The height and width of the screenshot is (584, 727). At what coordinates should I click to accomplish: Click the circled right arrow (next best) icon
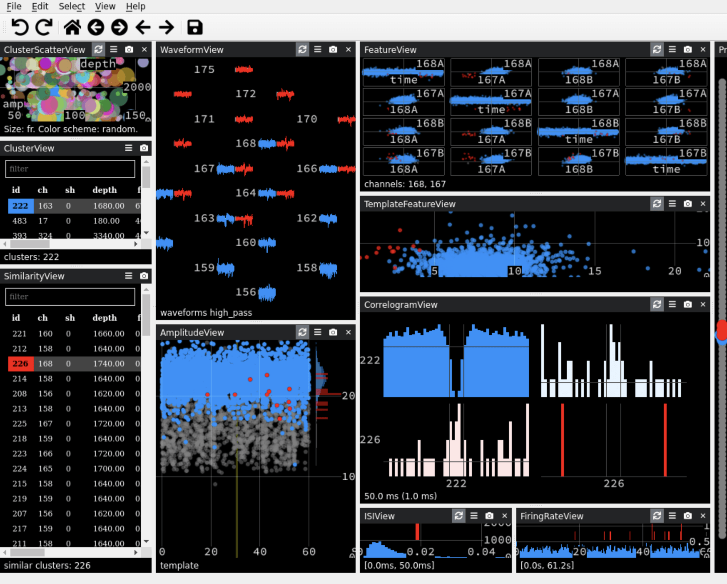[x=119, y=27]
